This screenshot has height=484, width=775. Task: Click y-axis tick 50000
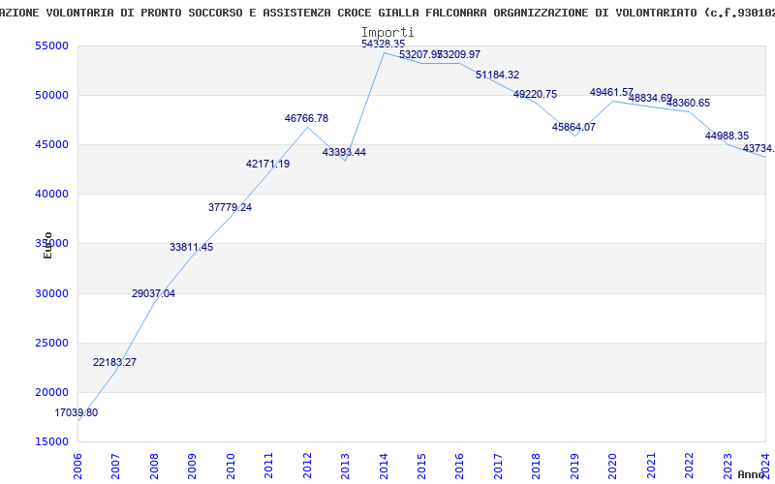52,95
